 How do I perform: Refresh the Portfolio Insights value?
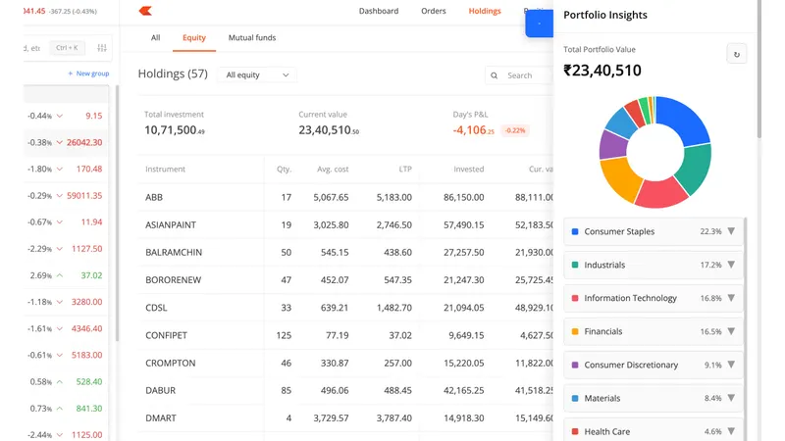[x=737, y=55]
